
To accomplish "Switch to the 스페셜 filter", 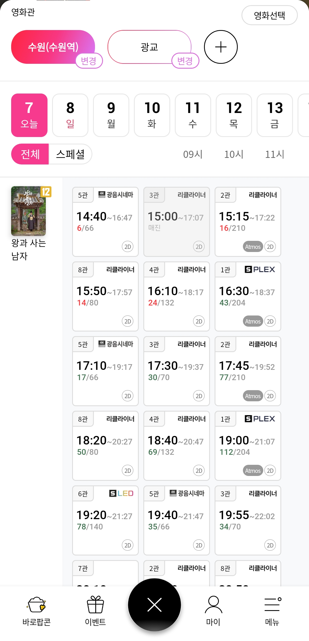I will [x=70, y=154].
